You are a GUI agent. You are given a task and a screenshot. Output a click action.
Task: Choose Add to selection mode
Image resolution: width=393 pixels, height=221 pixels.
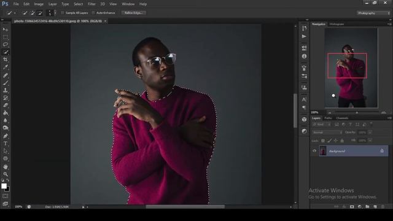[32, 13]
